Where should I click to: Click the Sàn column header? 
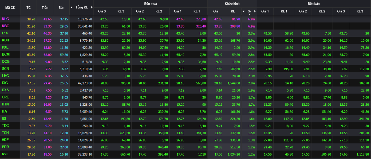[x=61, y=7]
